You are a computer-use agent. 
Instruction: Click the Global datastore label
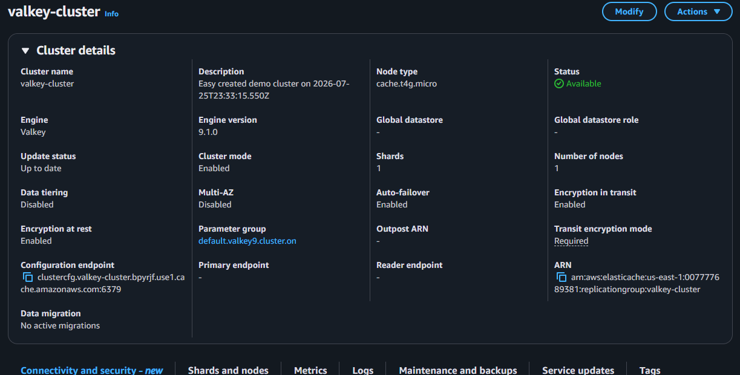pyautogui.click(x=410, y=120)
